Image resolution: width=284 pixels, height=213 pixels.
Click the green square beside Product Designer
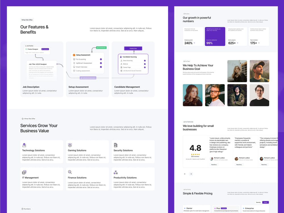(26, 49)
